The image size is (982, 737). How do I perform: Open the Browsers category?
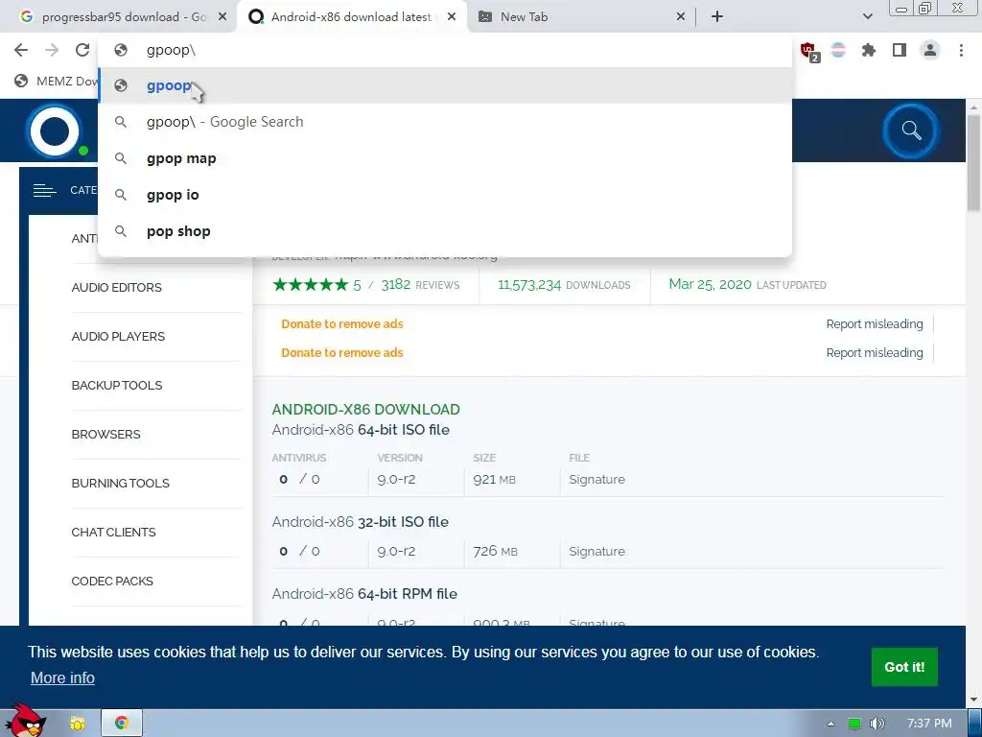[105, 434]
